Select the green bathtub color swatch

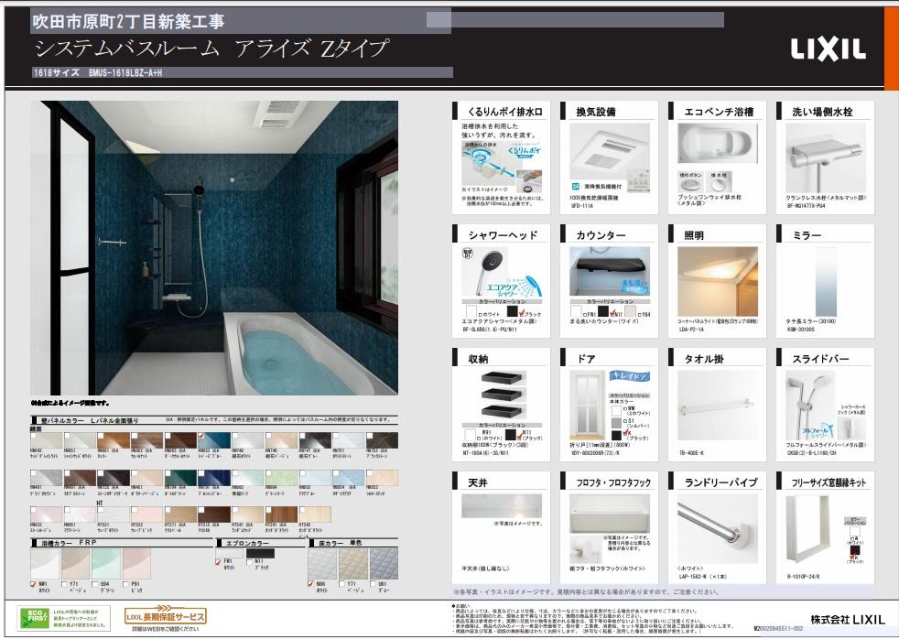point(106,564)
